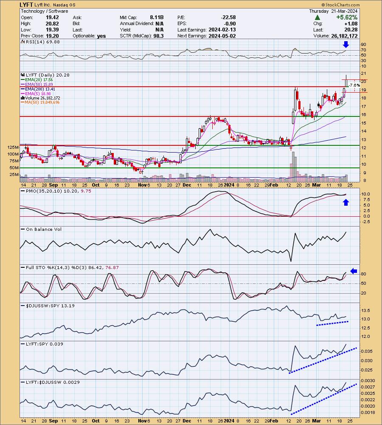Click the Low price value 19.39
Image resolution: width=382 pixels, height=425 pixels.
[52, 30]
